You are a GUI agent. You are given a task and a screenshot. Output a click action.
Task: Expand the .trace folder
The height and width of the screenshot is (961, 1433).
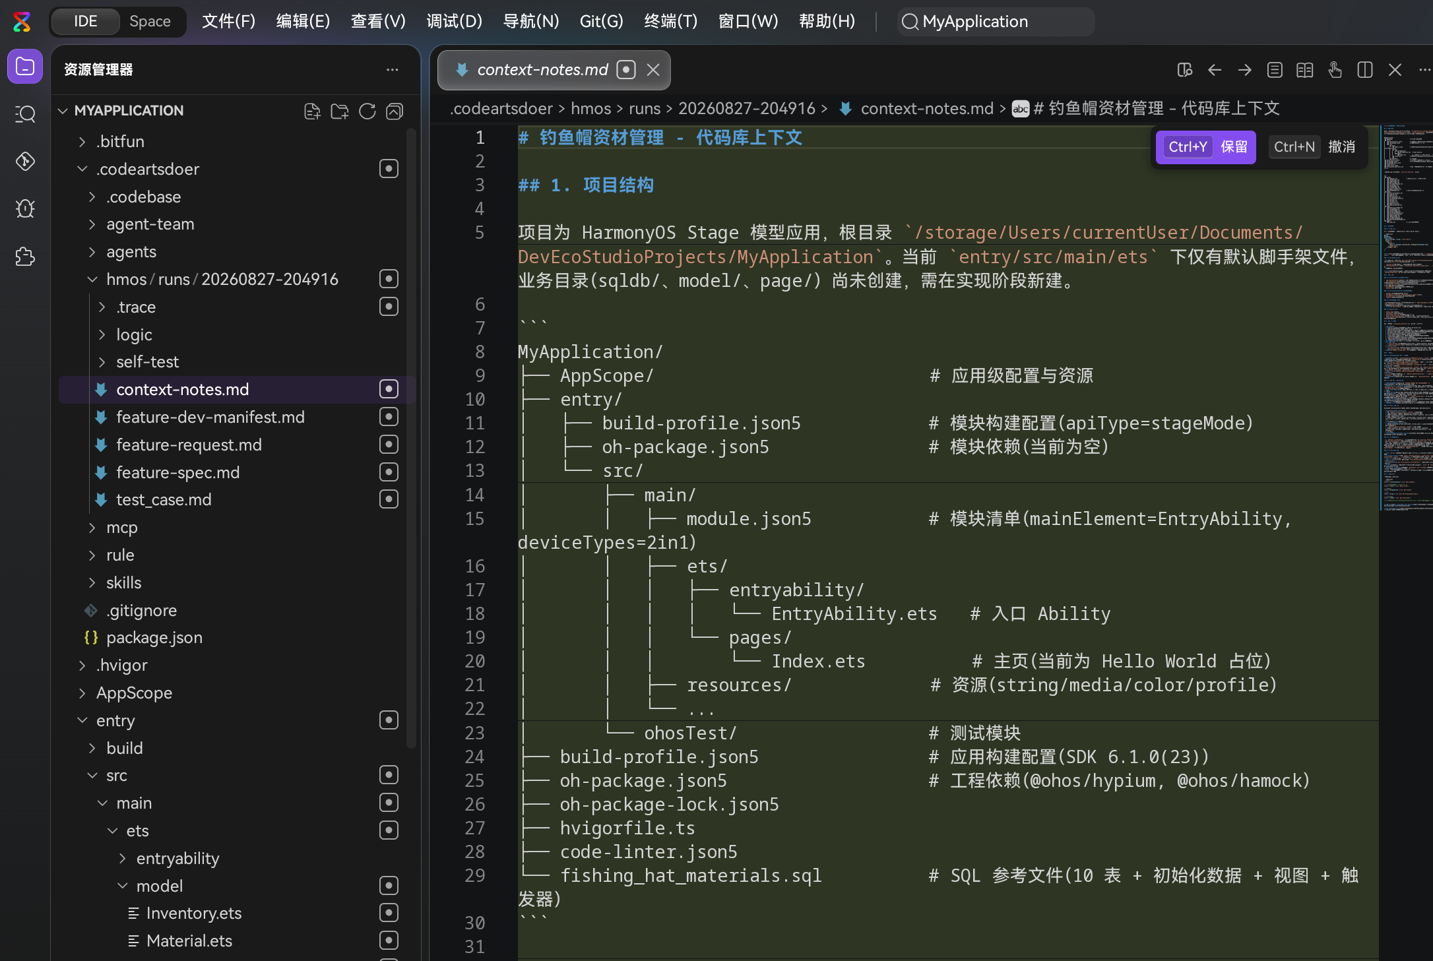click(x=102, y=307)
